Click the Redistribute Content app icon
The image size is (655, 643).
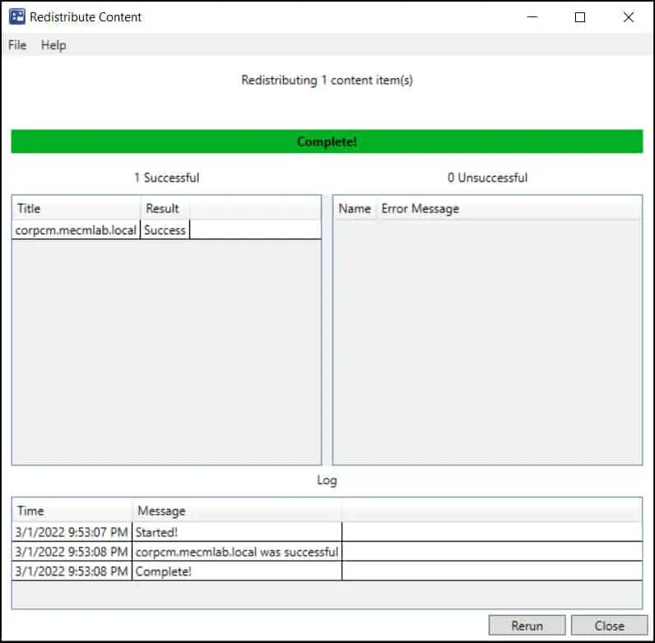point(17,16)
